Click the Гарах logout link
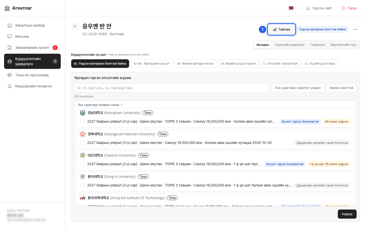 tap(349, 8)
